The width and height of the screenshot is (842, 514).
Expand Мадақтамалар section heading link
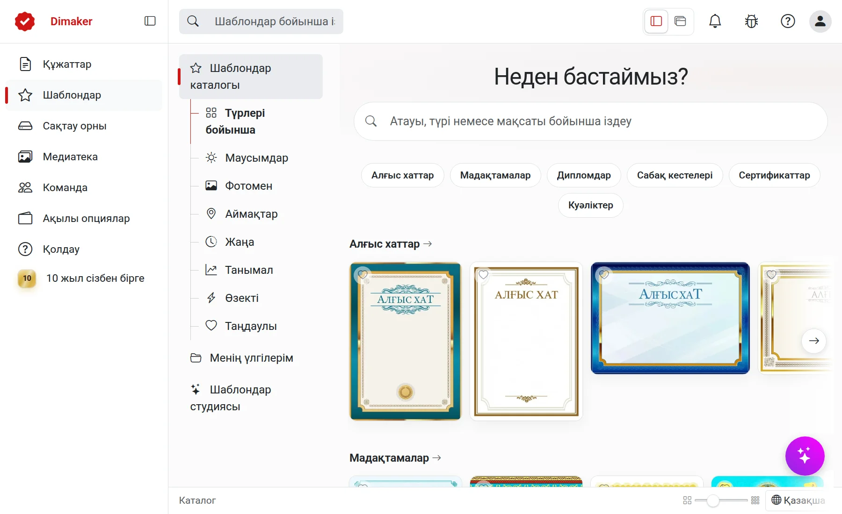coord(395,458)
